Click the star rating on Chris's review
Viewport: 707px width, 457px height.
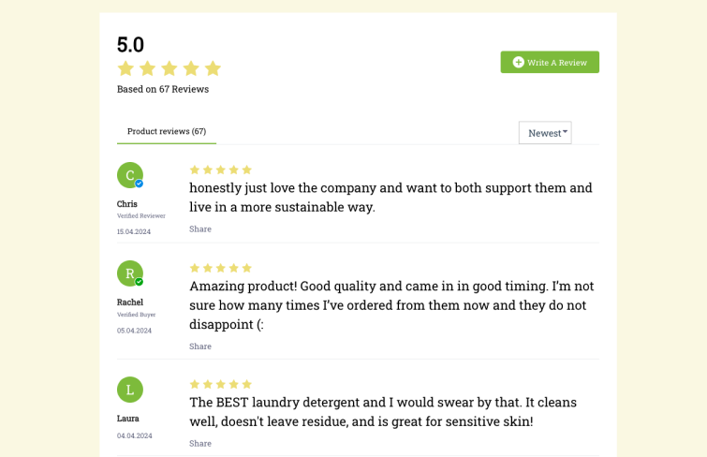pos(220,170)
